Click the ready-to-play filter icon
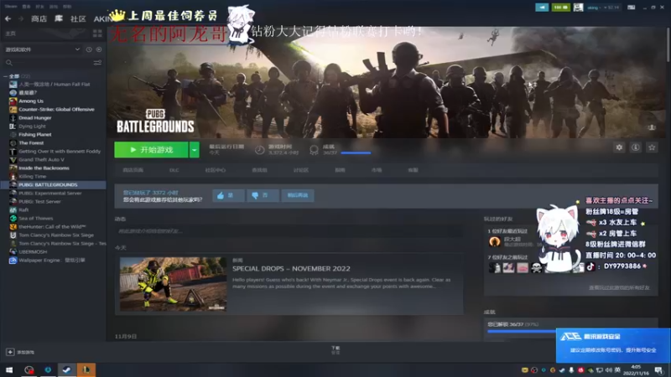The image size is (671, 377). click(x=99, y=49)
